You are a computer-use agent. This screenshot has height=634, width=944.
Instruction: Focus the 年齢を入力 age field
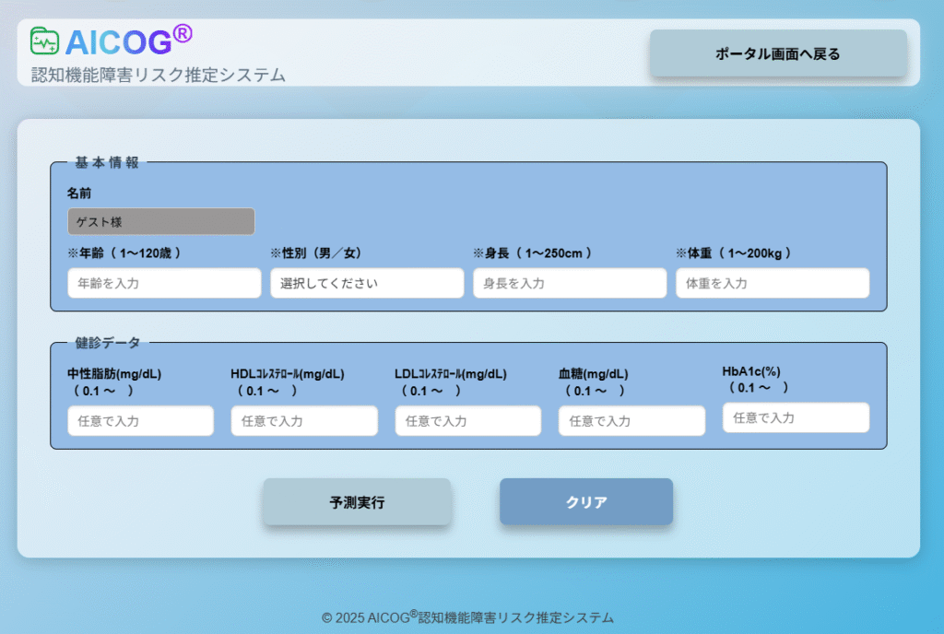tap(164, 283)
